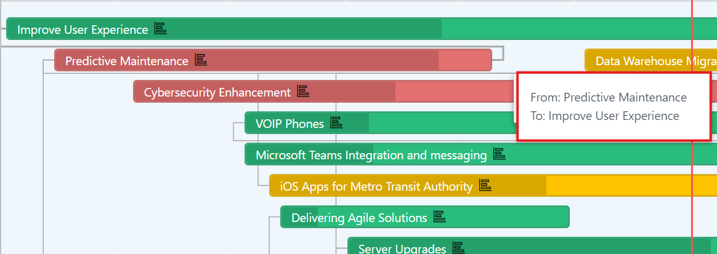717x254 pixels.
Task: Click the icon beside iOS Apps for Metro Transit Authority
Action: [485, 186]
